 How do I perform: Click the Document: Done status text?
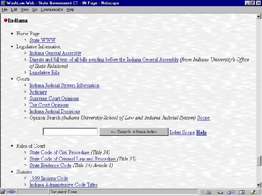click(63, 192)
